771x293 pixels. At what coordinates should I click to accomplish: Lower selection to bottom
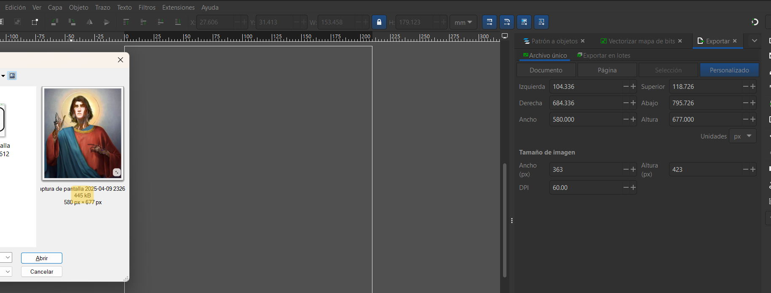click(x=178, y=22)
